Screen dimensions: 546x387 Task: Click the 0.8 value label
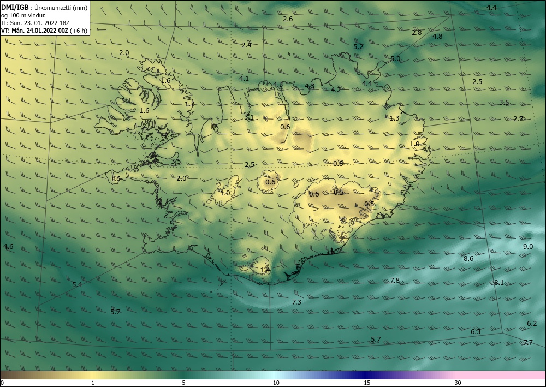[338, 164]
